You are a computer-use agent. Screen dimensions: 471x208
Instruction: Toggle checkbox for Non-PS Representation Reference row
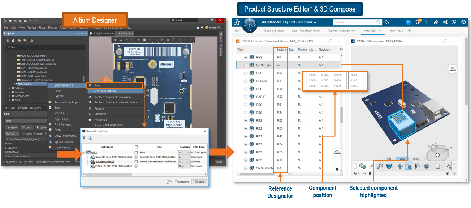click(x=136, y=161)
